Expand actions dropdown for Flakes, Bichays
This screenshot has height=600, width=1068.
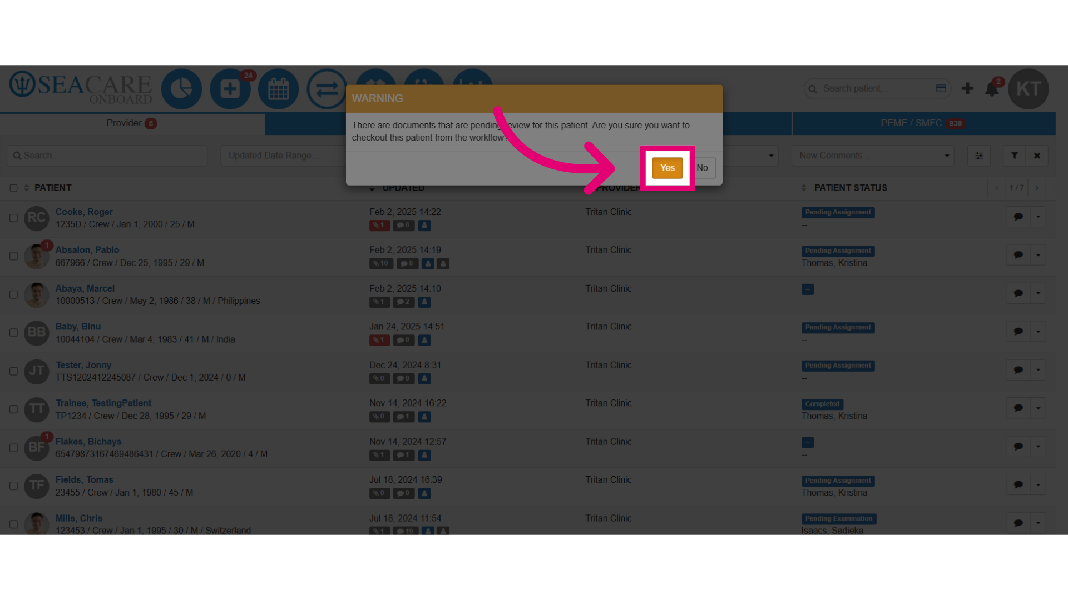(1038, 447)
